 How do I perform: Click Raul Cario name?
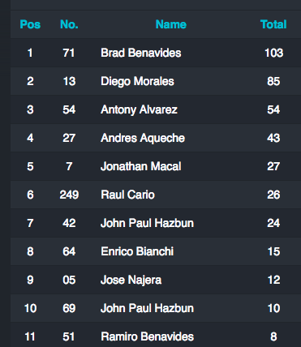coord(127,195)
